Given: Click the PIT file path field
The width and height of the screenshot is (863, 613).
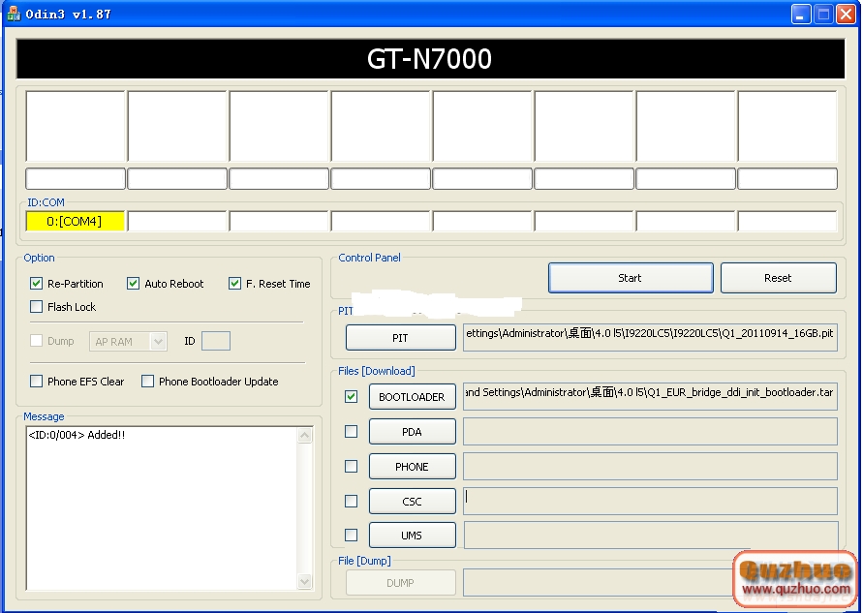Looking at the screenshot, I should 650,337.
